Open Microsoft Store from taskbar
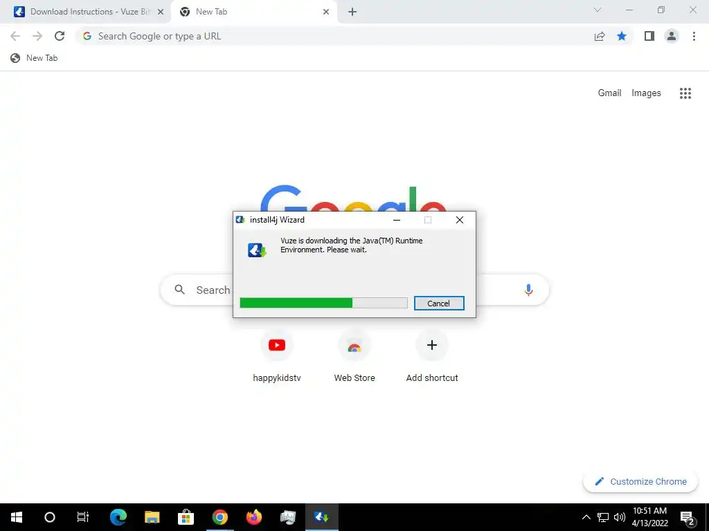This screenshot has height=531, width=709. click(x=186, y=517)
